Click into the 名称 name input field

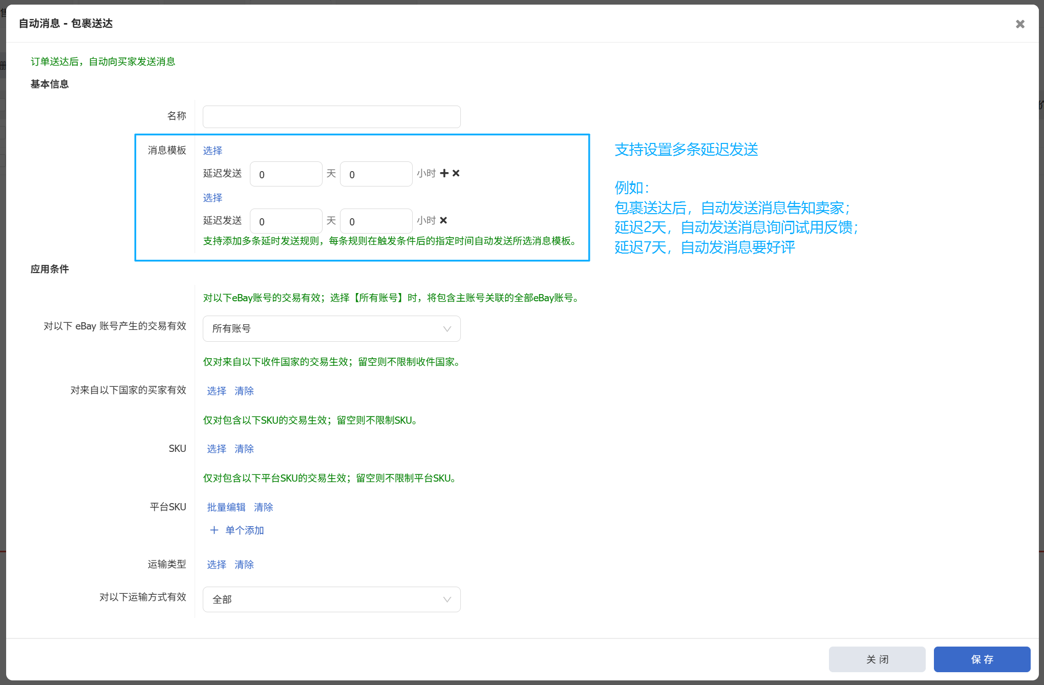[x=331, y=117]
